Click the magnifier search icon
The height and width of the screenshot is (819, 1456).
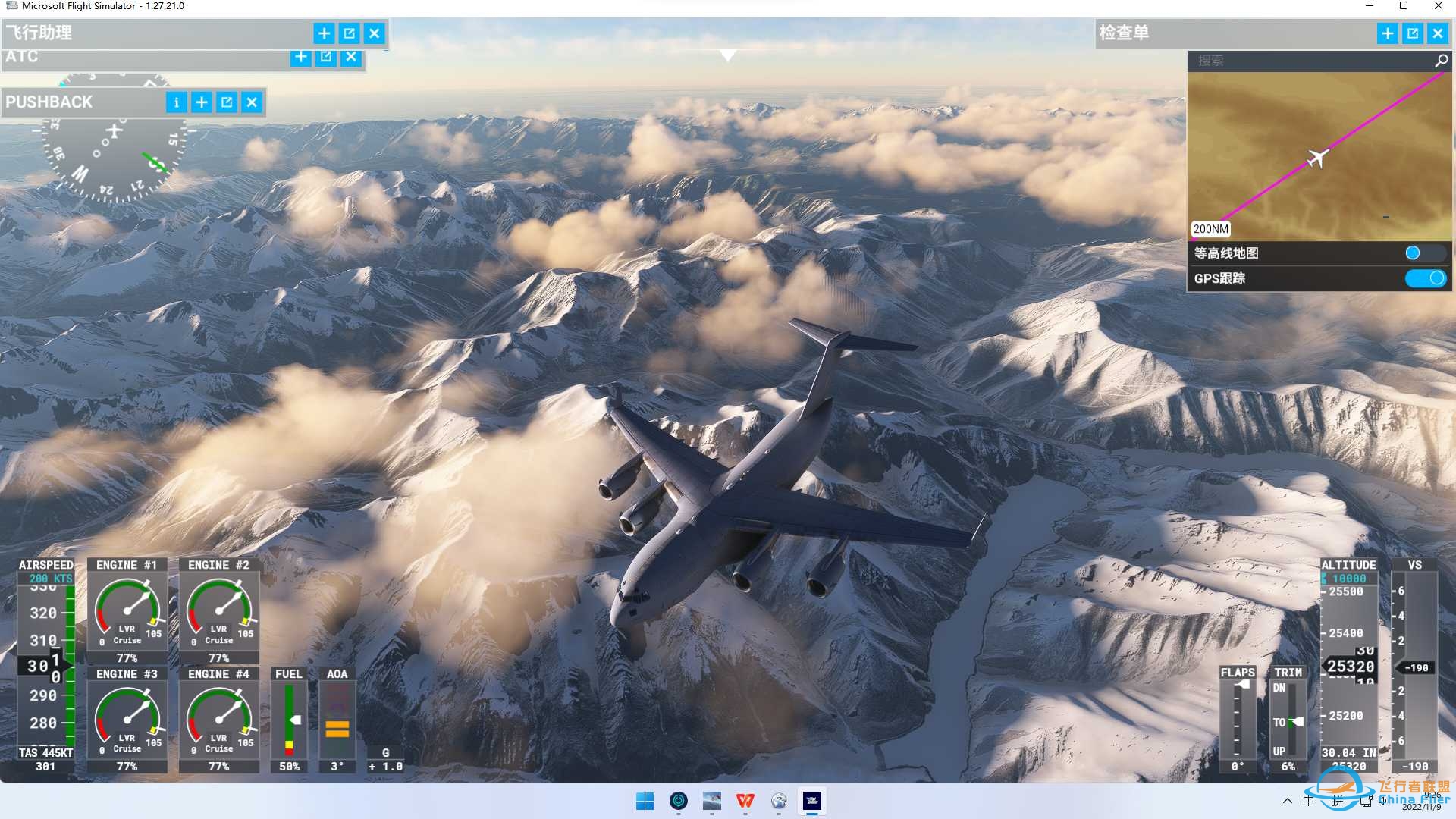(1442, 61)
